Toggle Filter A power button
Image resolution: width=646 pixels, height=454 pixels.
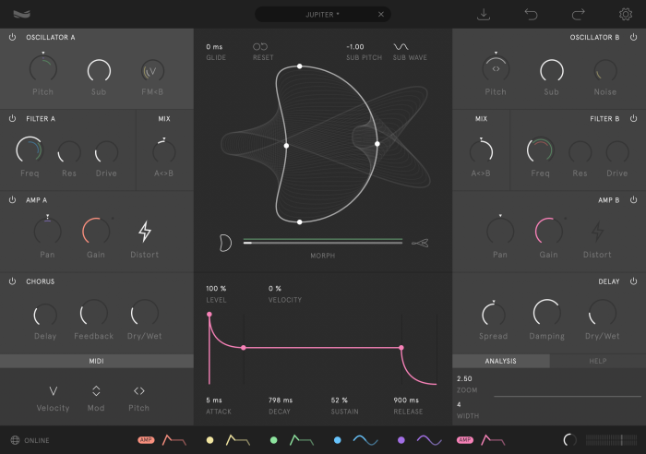point(12,119)
